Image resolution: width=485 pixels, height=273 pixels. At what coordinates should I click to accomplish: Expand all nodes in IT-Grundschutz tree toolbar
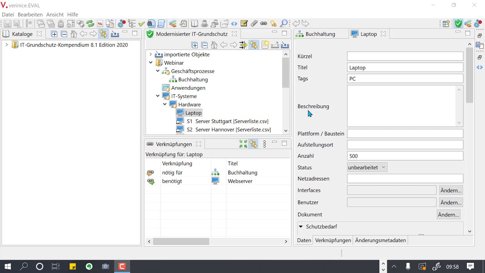pos(195,45)
